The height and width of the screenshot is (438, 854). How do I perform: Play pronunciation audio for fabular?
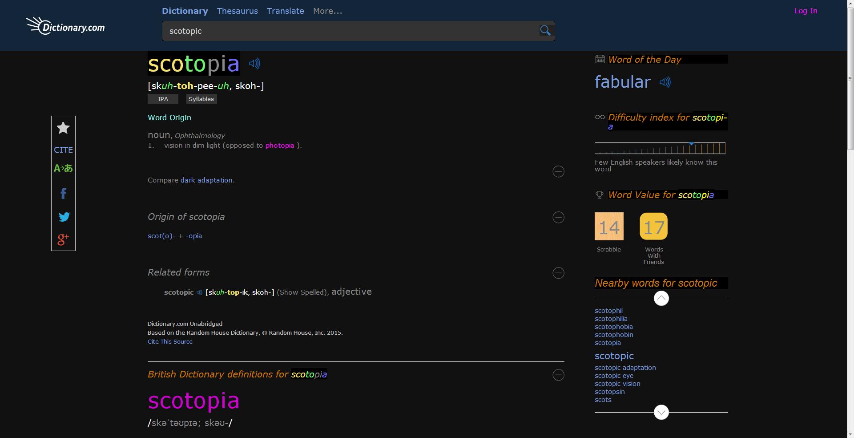pos(665,82)
